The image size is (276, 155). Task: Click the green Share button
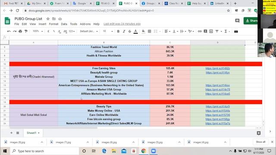tap(251, 21)
